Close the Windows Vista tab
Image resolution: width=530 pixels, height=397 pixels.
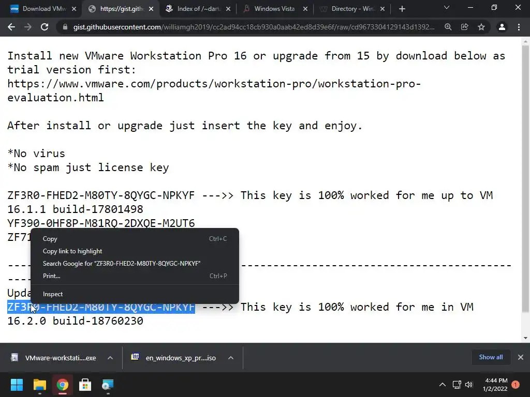point(305,9)
